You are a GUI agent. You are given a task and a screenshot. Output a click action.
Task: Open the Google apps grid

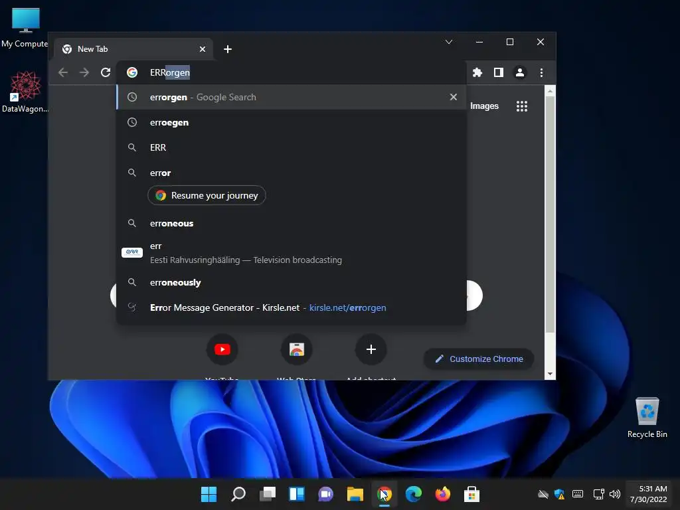coord(522,106)
